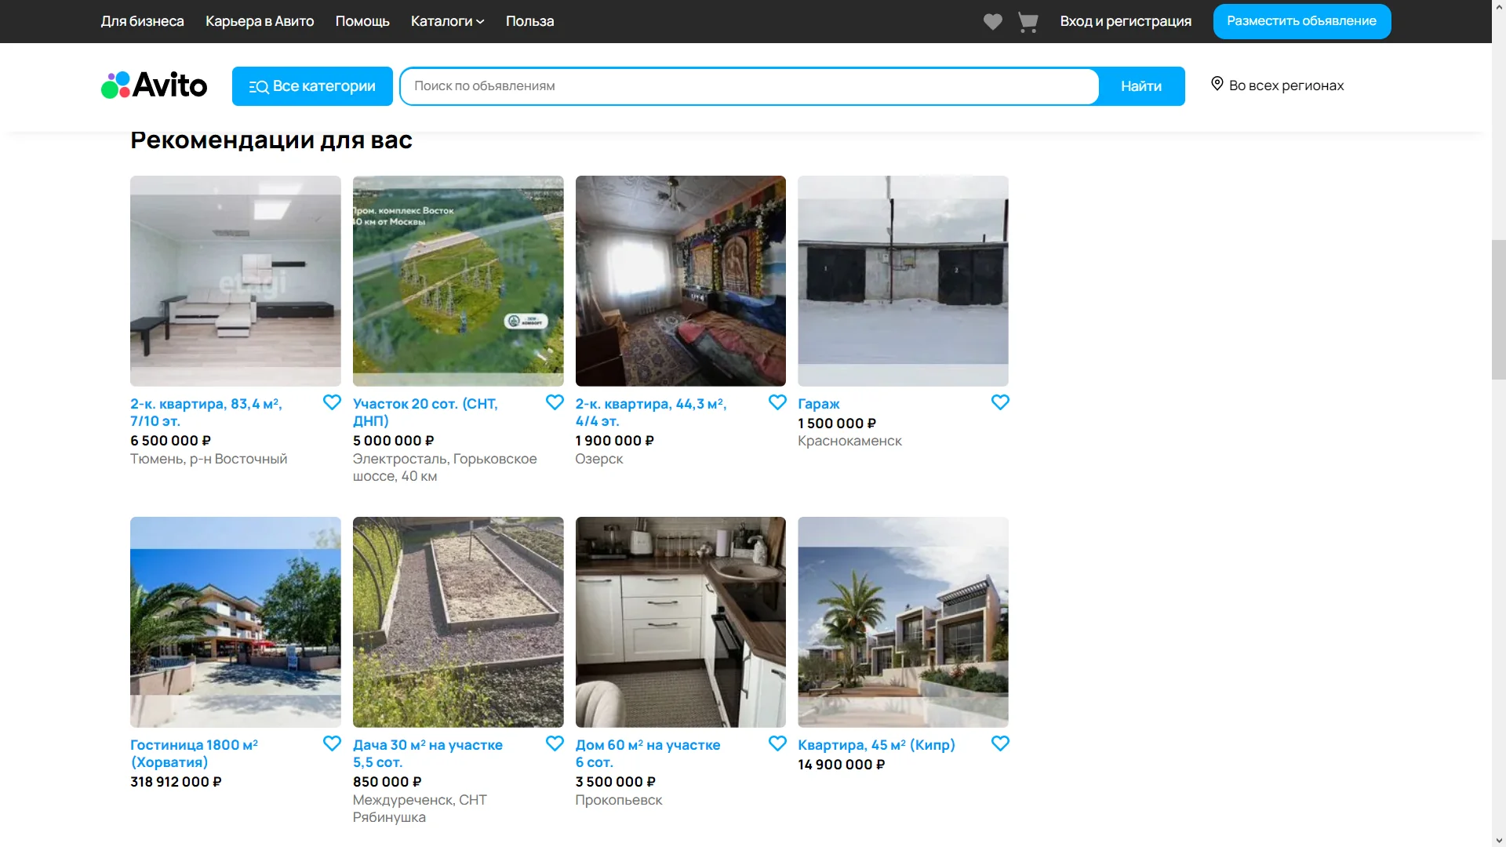Click location pin for all regions
This screenshot has height=847, width=1506.
(1217, 84)
